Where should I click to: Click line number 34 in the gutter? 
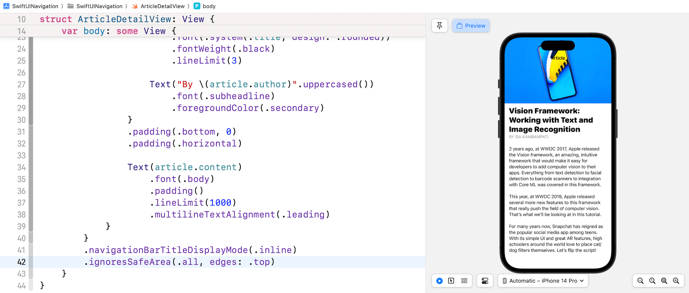[x=22, y=167]
